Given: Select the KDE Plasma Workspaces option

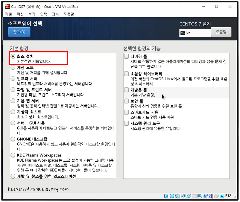Looking at the screenshot, I should pyautogui.click(x=13, y=155).
